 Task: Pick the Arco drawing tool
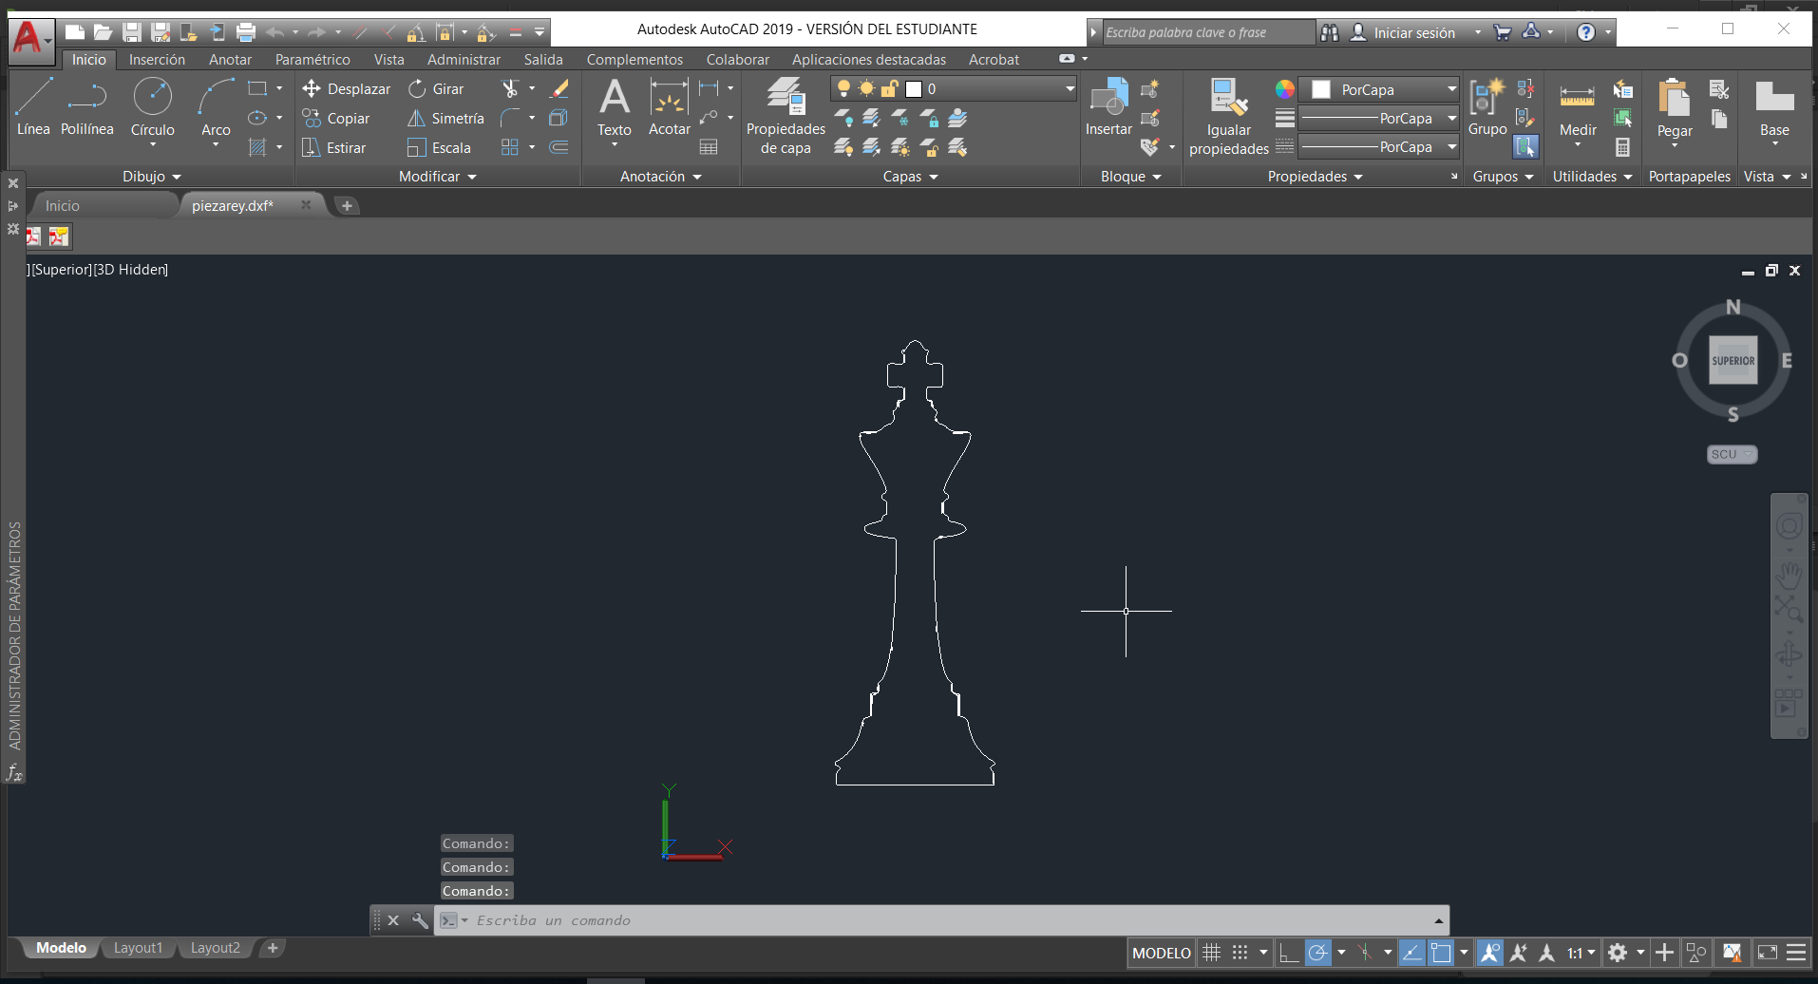[216, 107]
